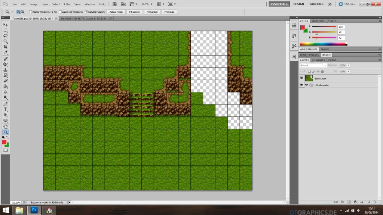383x215 pixels.
Task: Open the status bar info arrow menu
Action: coord(69,202)
